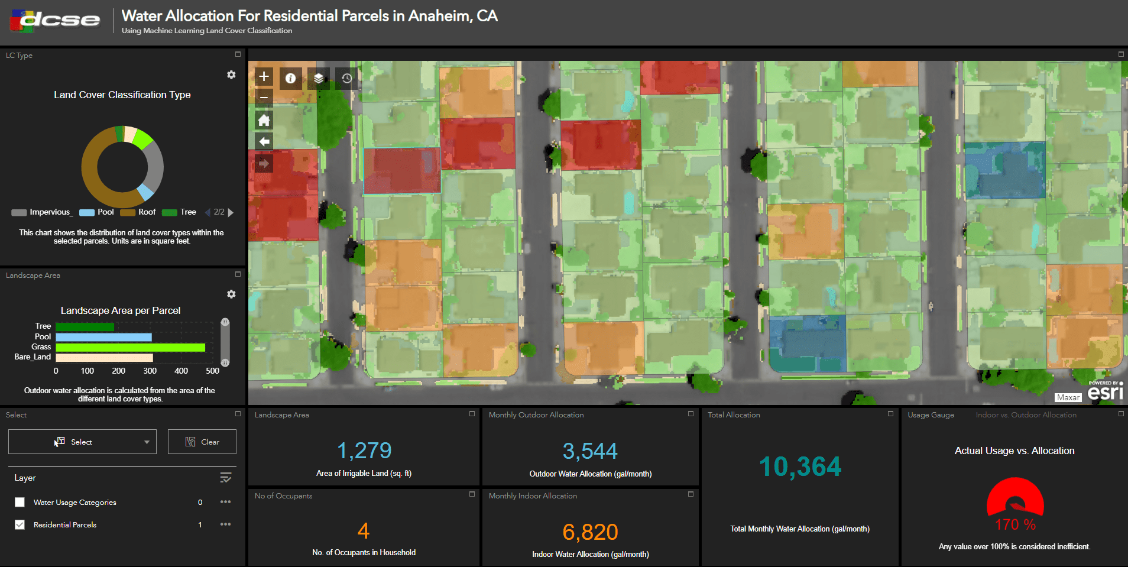Uncheck the Residential Parcels layer
Image resolution: width=1128 pixels, height=567 pixels.
coord(20,524)
